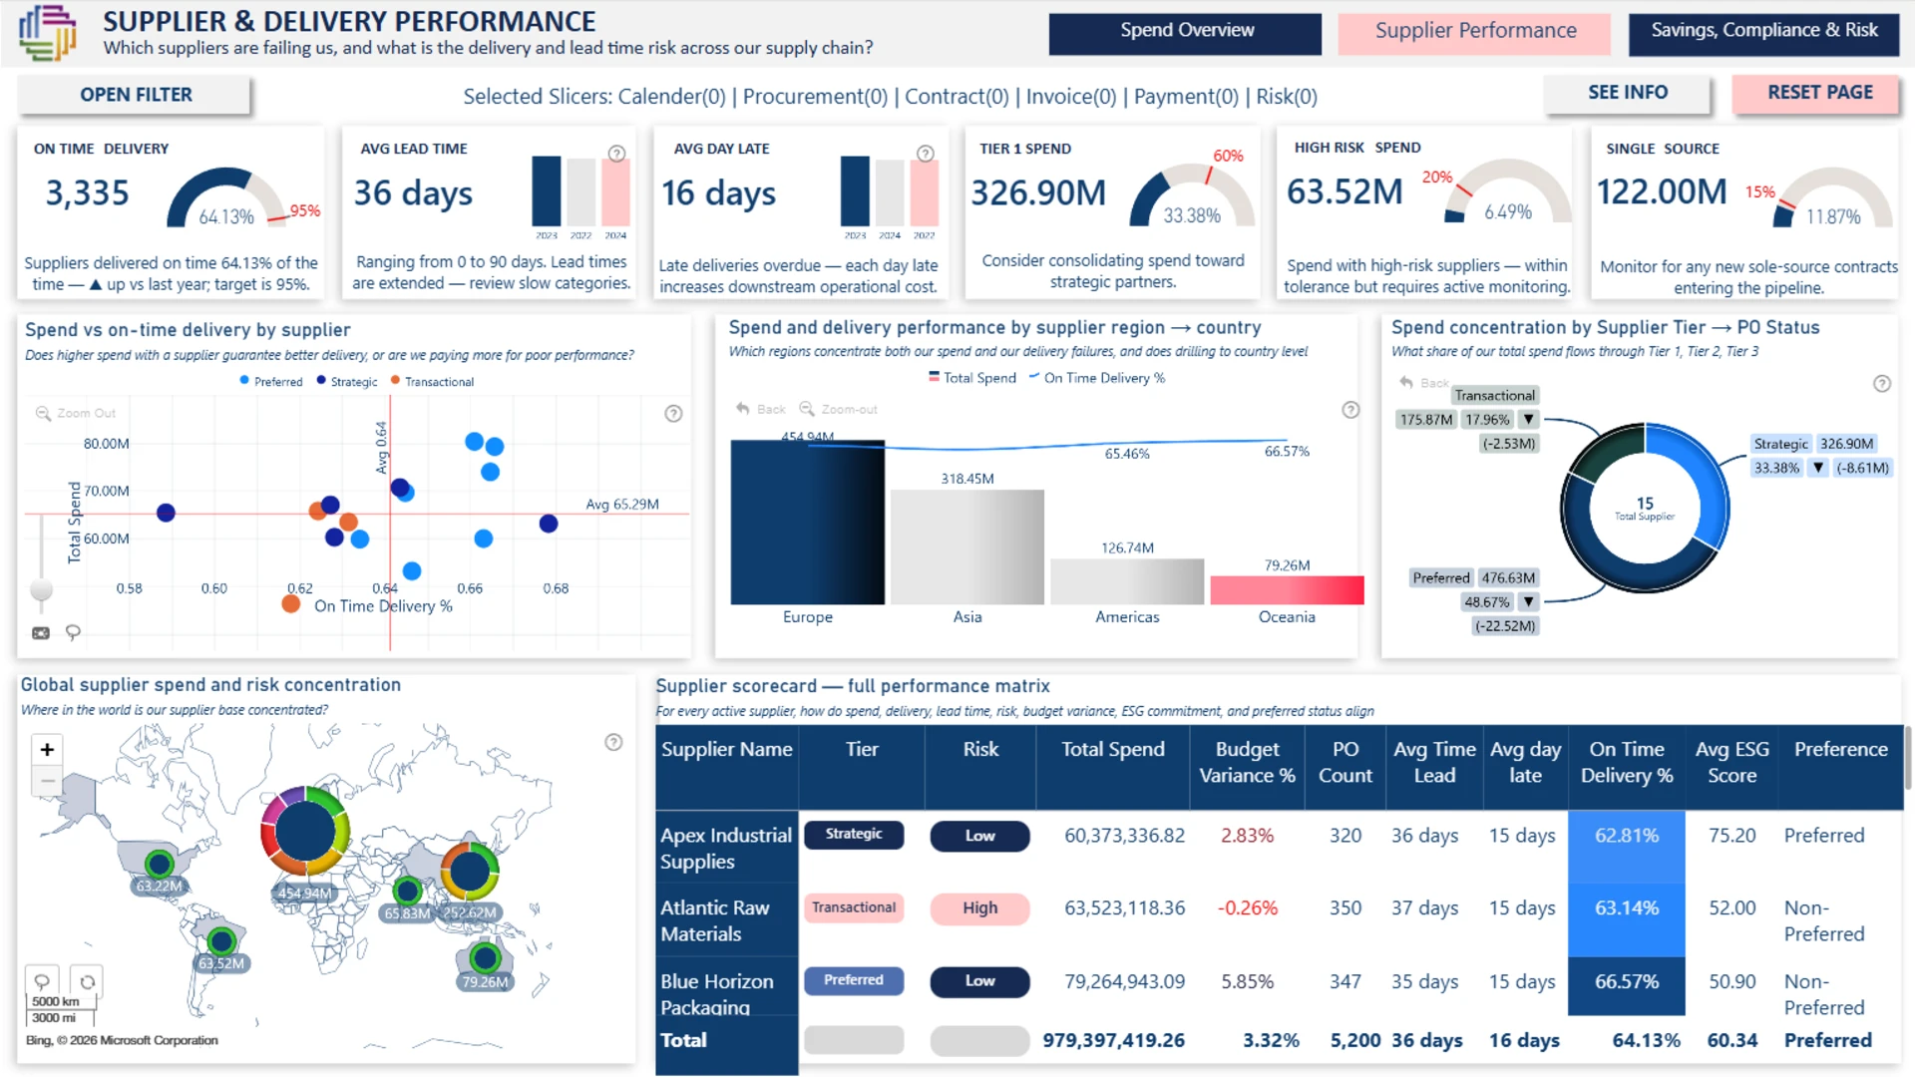Toggle the Preferred legend item in scatter chart

(x=271, y=382)
